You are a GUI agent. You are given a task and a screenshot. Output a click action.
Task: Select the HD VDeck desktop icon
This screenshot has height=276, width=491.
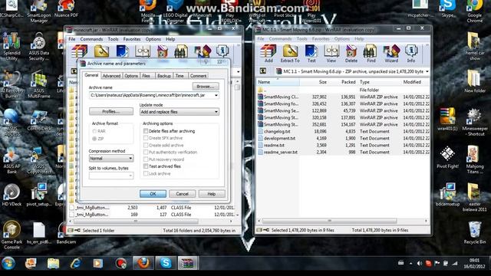point(12,195)
